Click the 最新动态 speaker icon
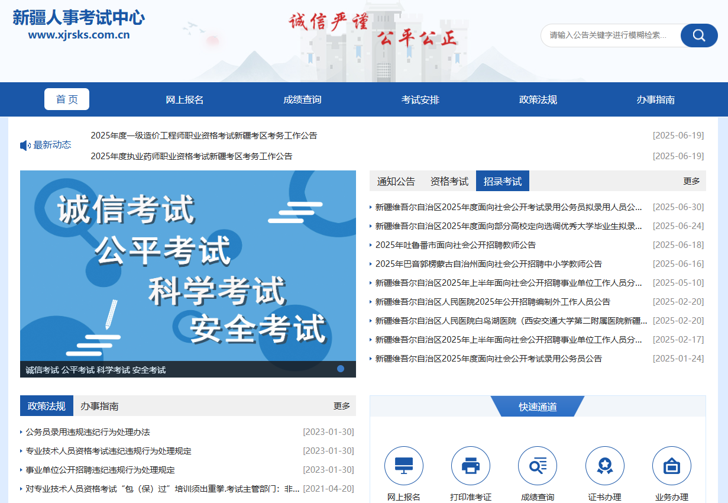The image size is (728, 503). (25, 146)
